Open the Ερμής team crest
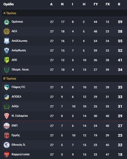127x159 pixels. pos(7,135)
